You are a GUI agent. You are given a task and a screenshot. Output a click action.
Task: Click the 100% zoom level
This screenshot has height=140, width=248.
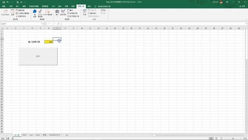click(245, 138)
